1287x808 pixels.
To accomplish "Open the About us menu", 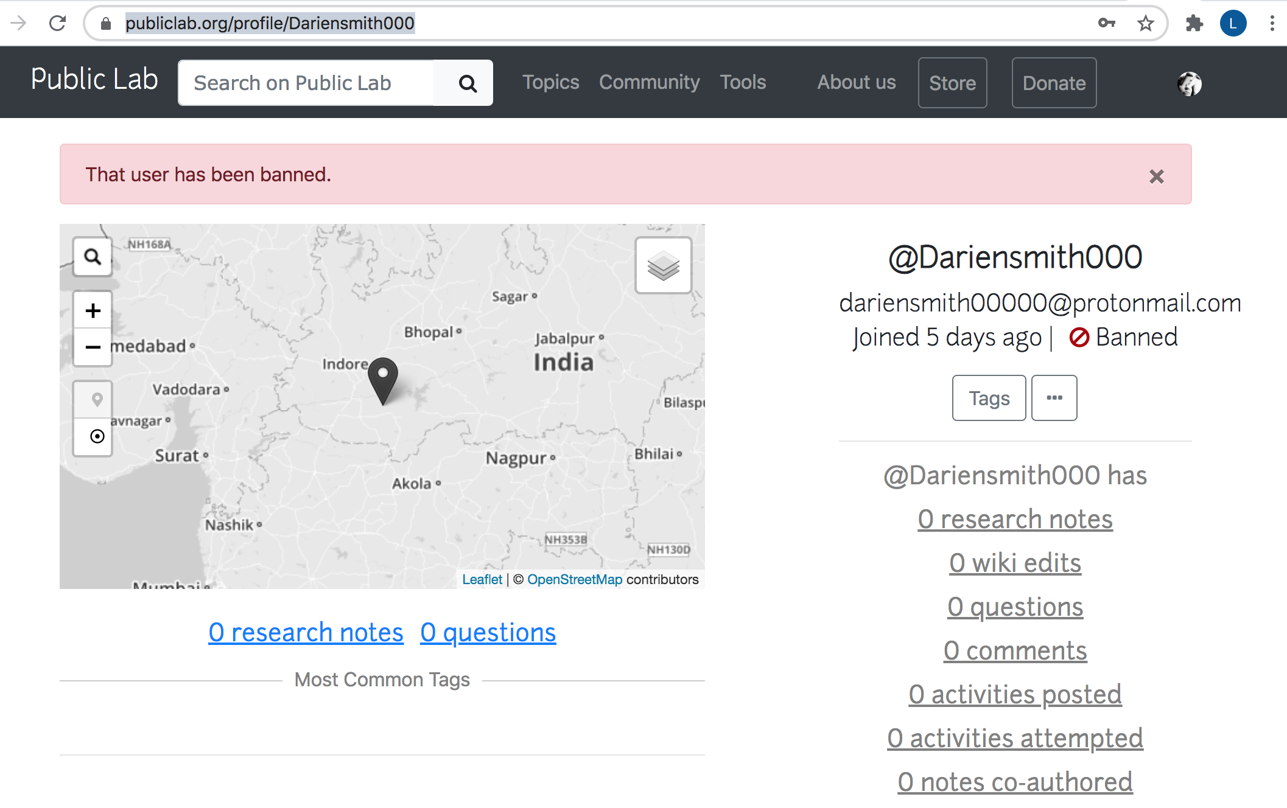I will point(856,82).
